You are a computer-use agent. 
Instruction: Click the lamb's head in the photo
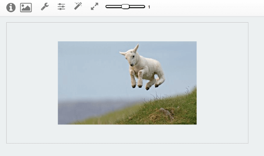tap(131, 56)
